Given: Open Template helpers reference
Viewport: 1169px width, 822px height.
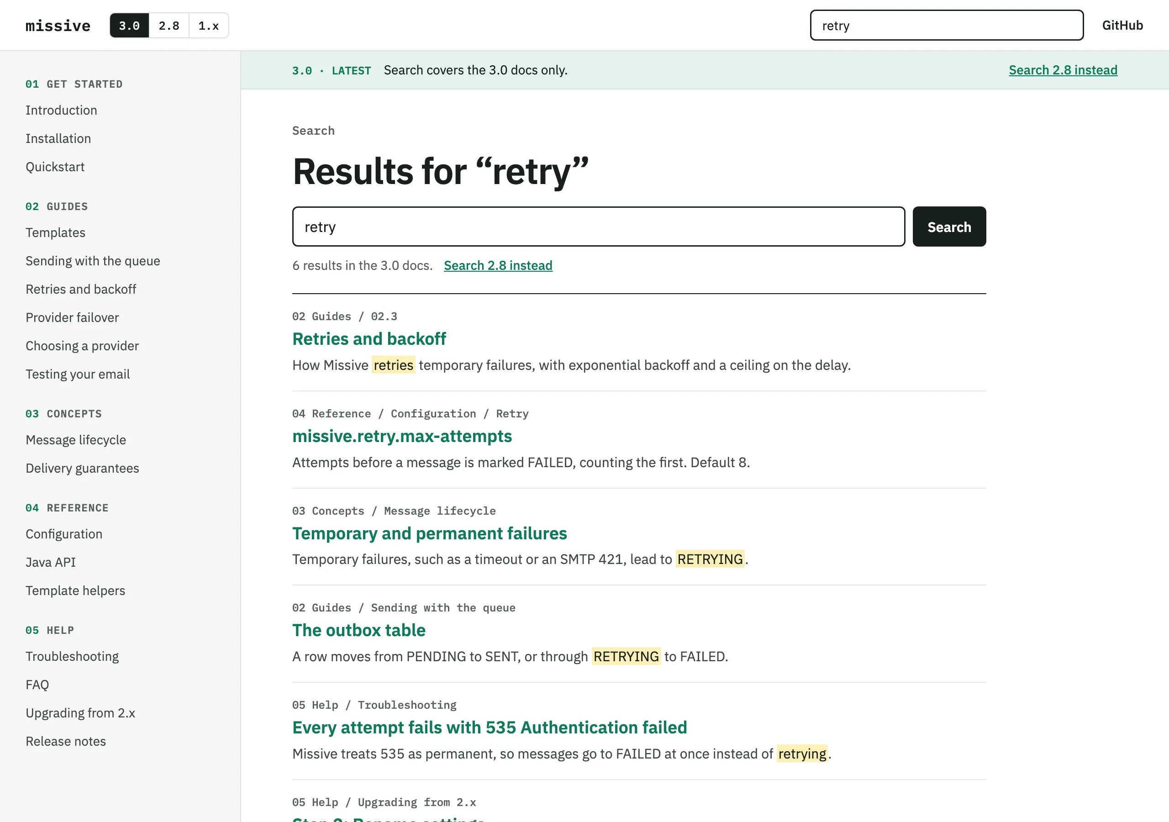Looking at the screenshot, I should coord(75,590).
